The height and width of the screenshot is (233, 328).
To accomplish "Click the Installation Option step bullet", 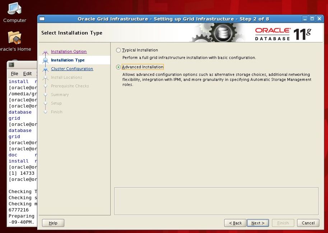I will (45, 52).
